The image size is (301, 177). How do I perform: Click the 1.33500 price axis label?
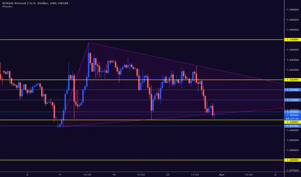pos(293,50)
